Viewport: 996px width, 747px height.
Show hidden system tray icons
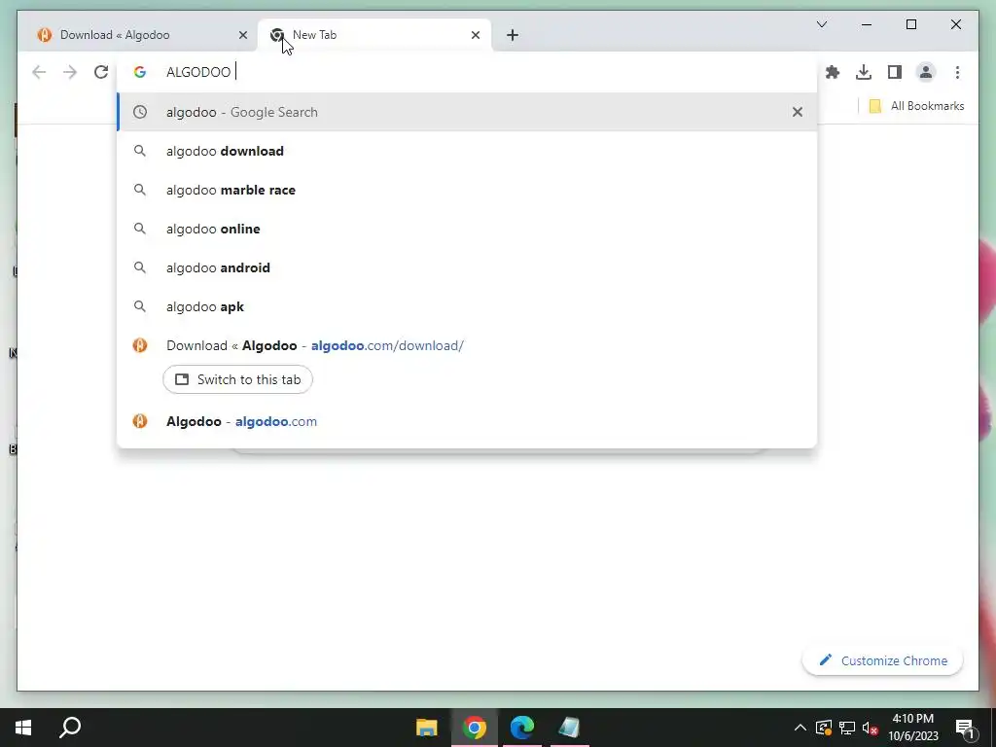[800, 728]
